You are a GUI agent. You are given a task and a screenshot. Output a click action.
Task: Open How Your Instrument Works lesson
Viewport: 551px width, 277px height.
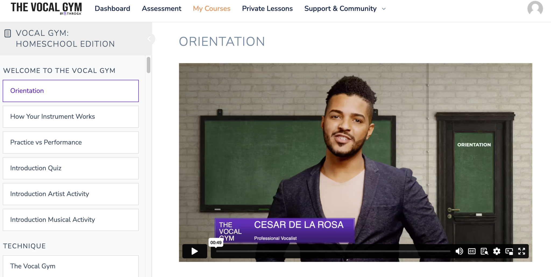click(71, 116)
